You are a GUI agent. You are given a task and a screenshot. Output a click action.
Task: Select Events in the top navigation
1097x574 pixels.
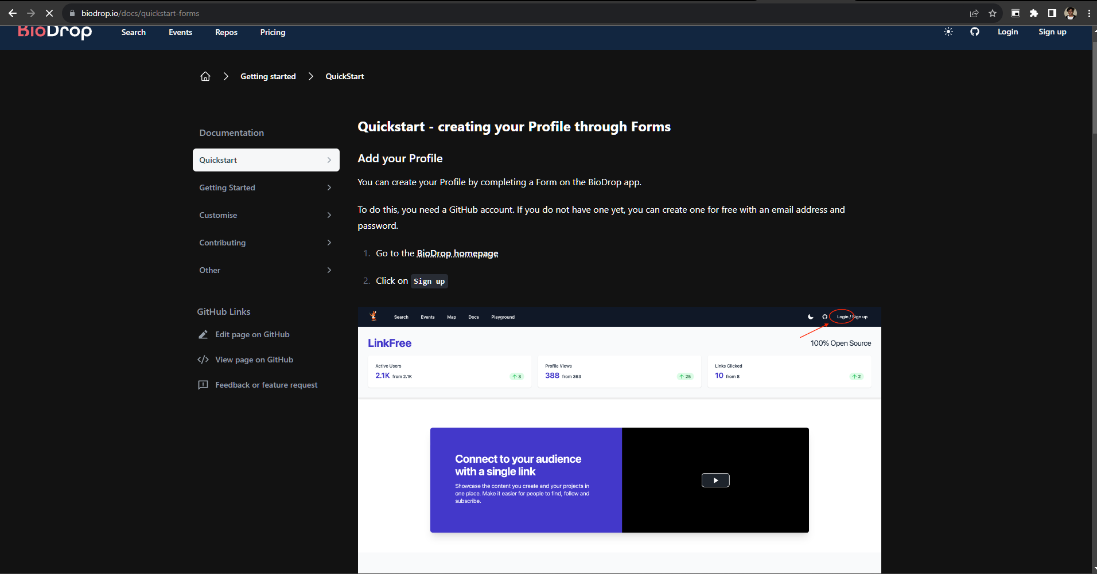click(x=180, y=32)
